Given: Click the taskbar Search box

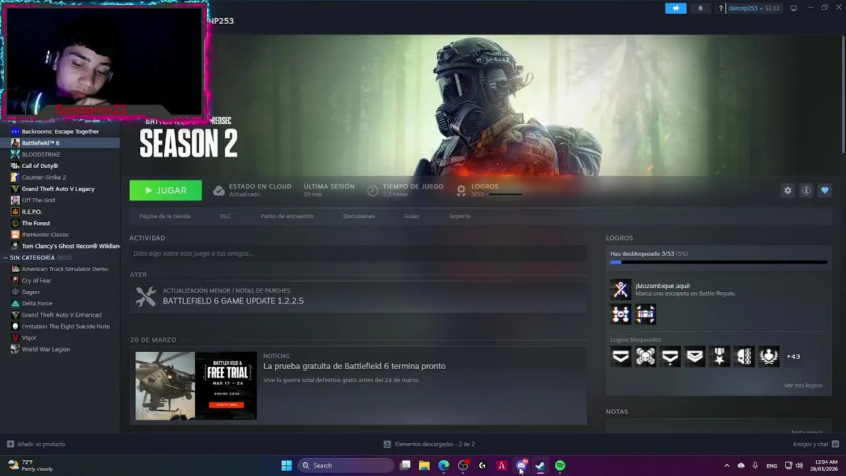Looking at the screenshot, I should (x=346, y=465).
